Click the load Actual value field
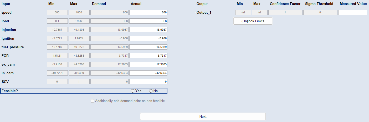Screen dimensions: 369x122 point(148,21)
